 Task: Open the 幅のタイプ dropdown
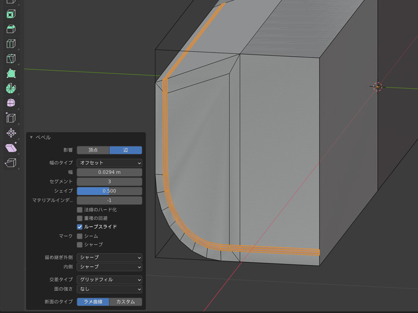point(109,163)
